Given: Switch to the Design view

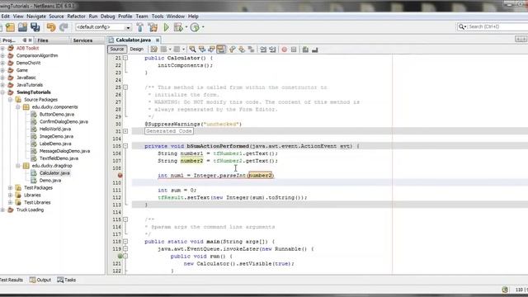Looking at the screenshot, I should [137, 49].
